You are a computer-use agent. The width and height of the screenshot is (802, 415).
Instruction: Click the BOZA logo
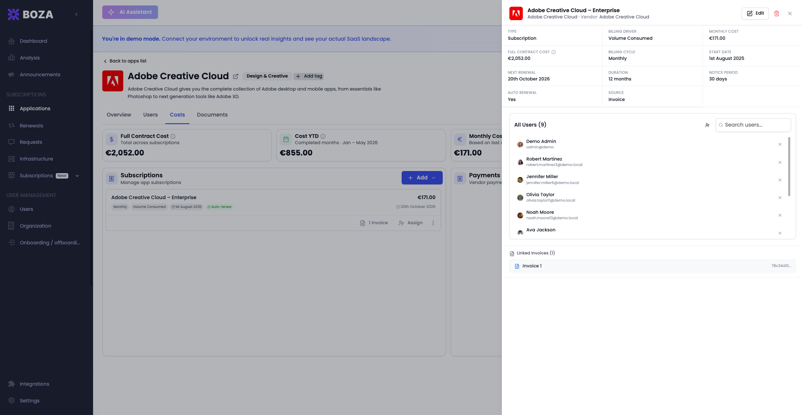point(31,14)
